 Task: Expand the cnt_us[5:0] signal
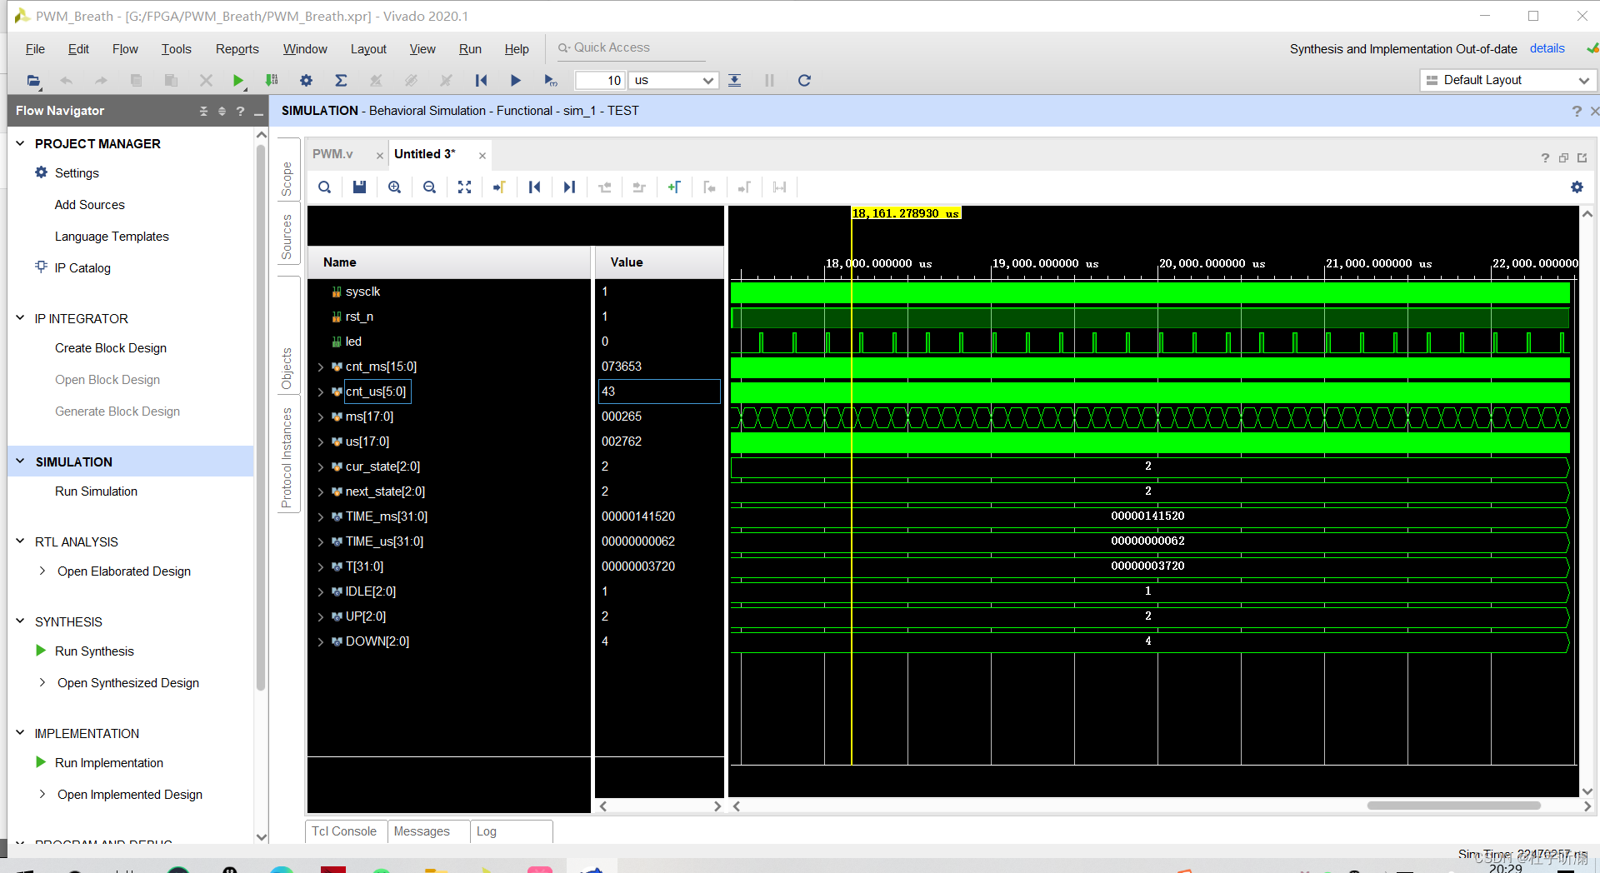coord(321,392)
